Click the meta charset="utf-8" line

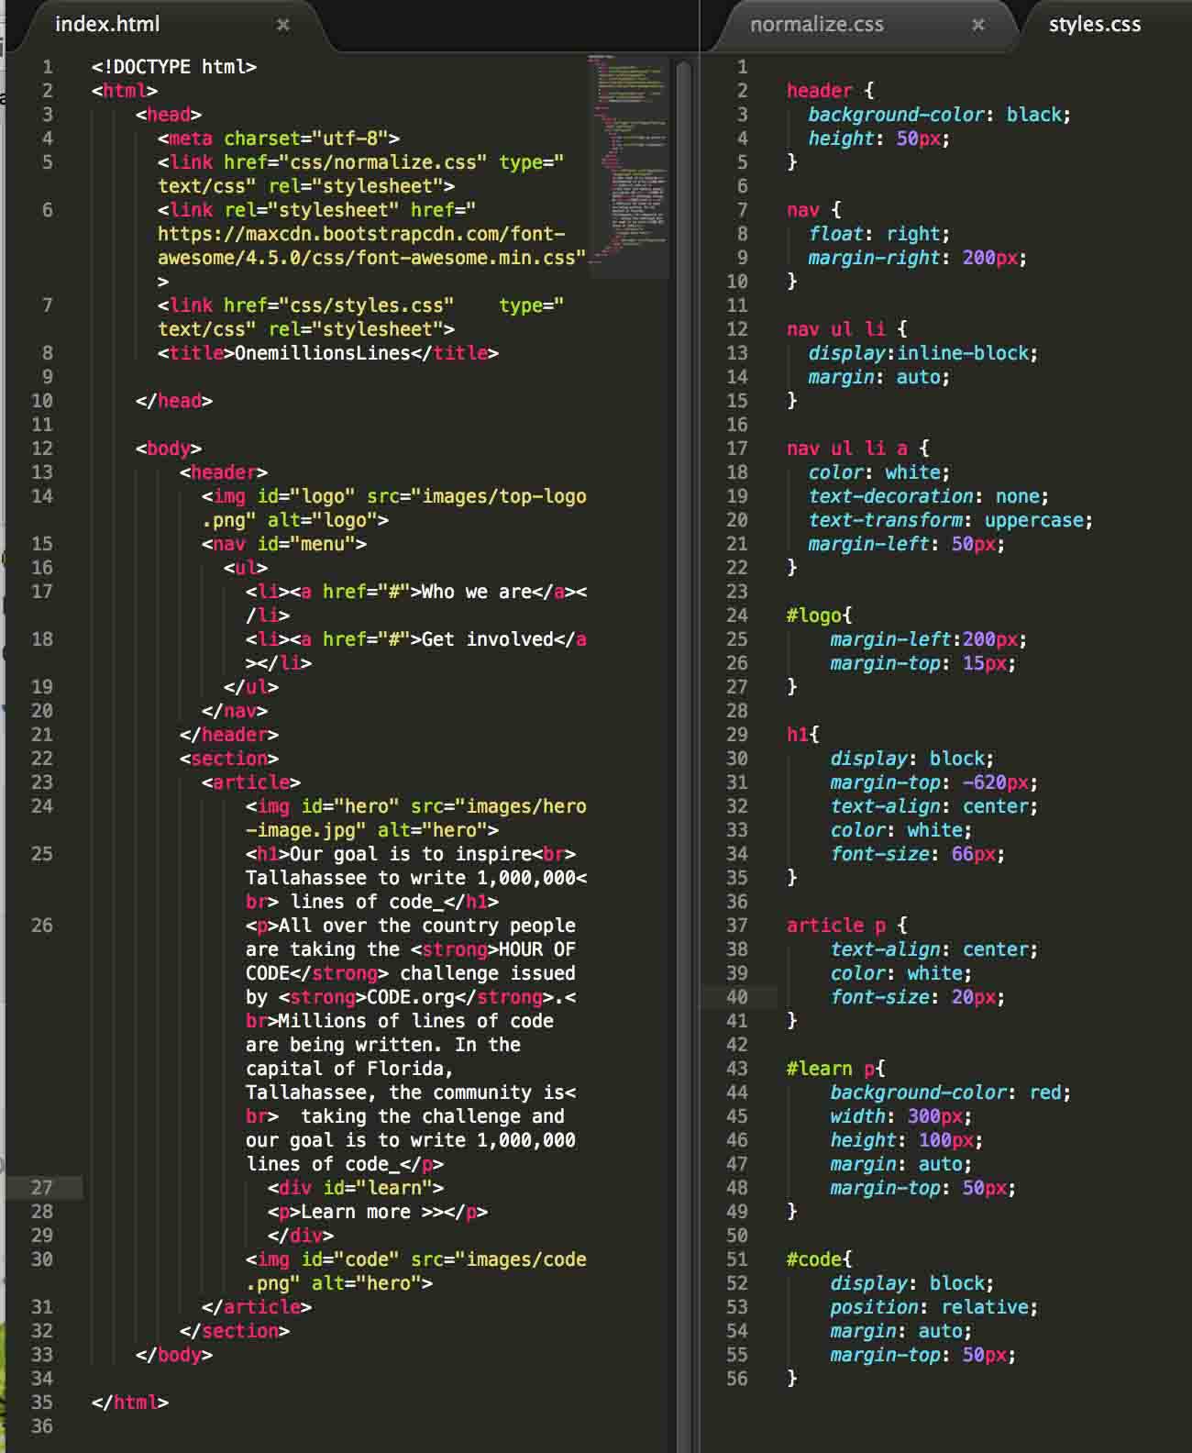(279, 139)
